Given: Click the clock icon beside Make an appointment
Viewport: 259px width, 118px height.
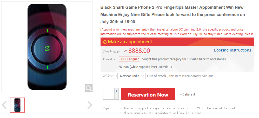Looking at the screenshot, I should pos(105,42).
